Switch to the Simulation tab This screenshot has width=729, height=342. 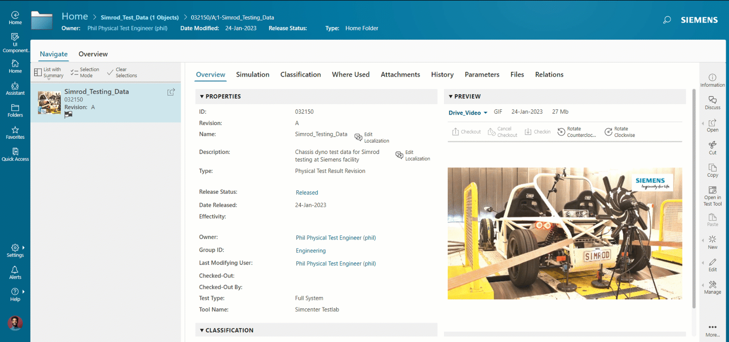(x=252, y=75)
